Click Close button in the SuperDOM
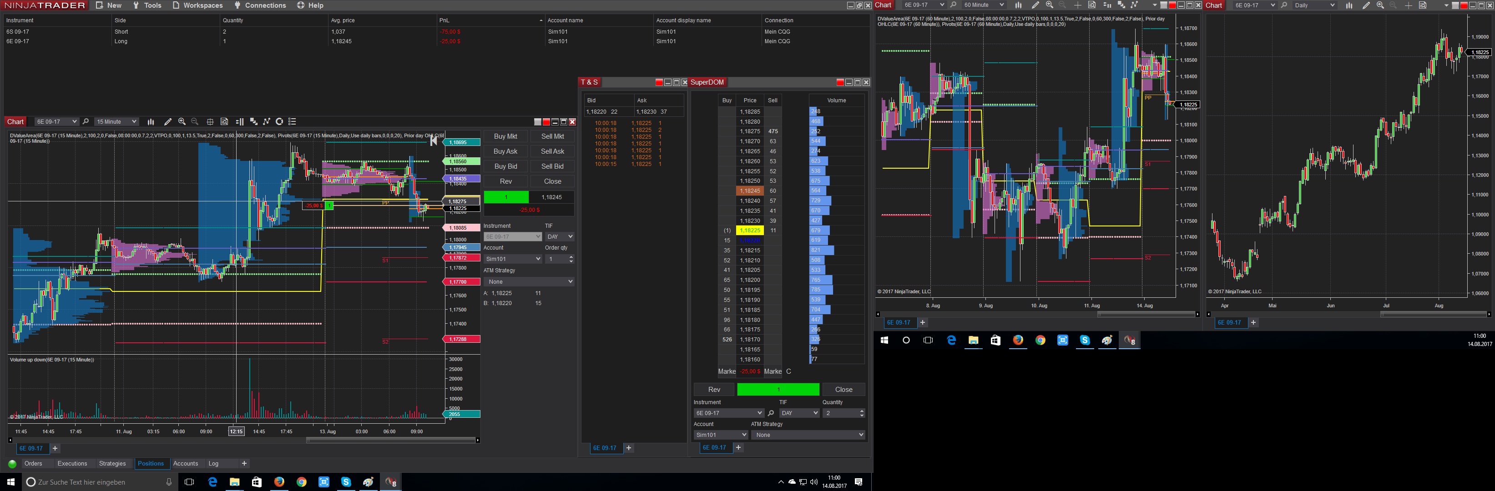 point(844,390)
